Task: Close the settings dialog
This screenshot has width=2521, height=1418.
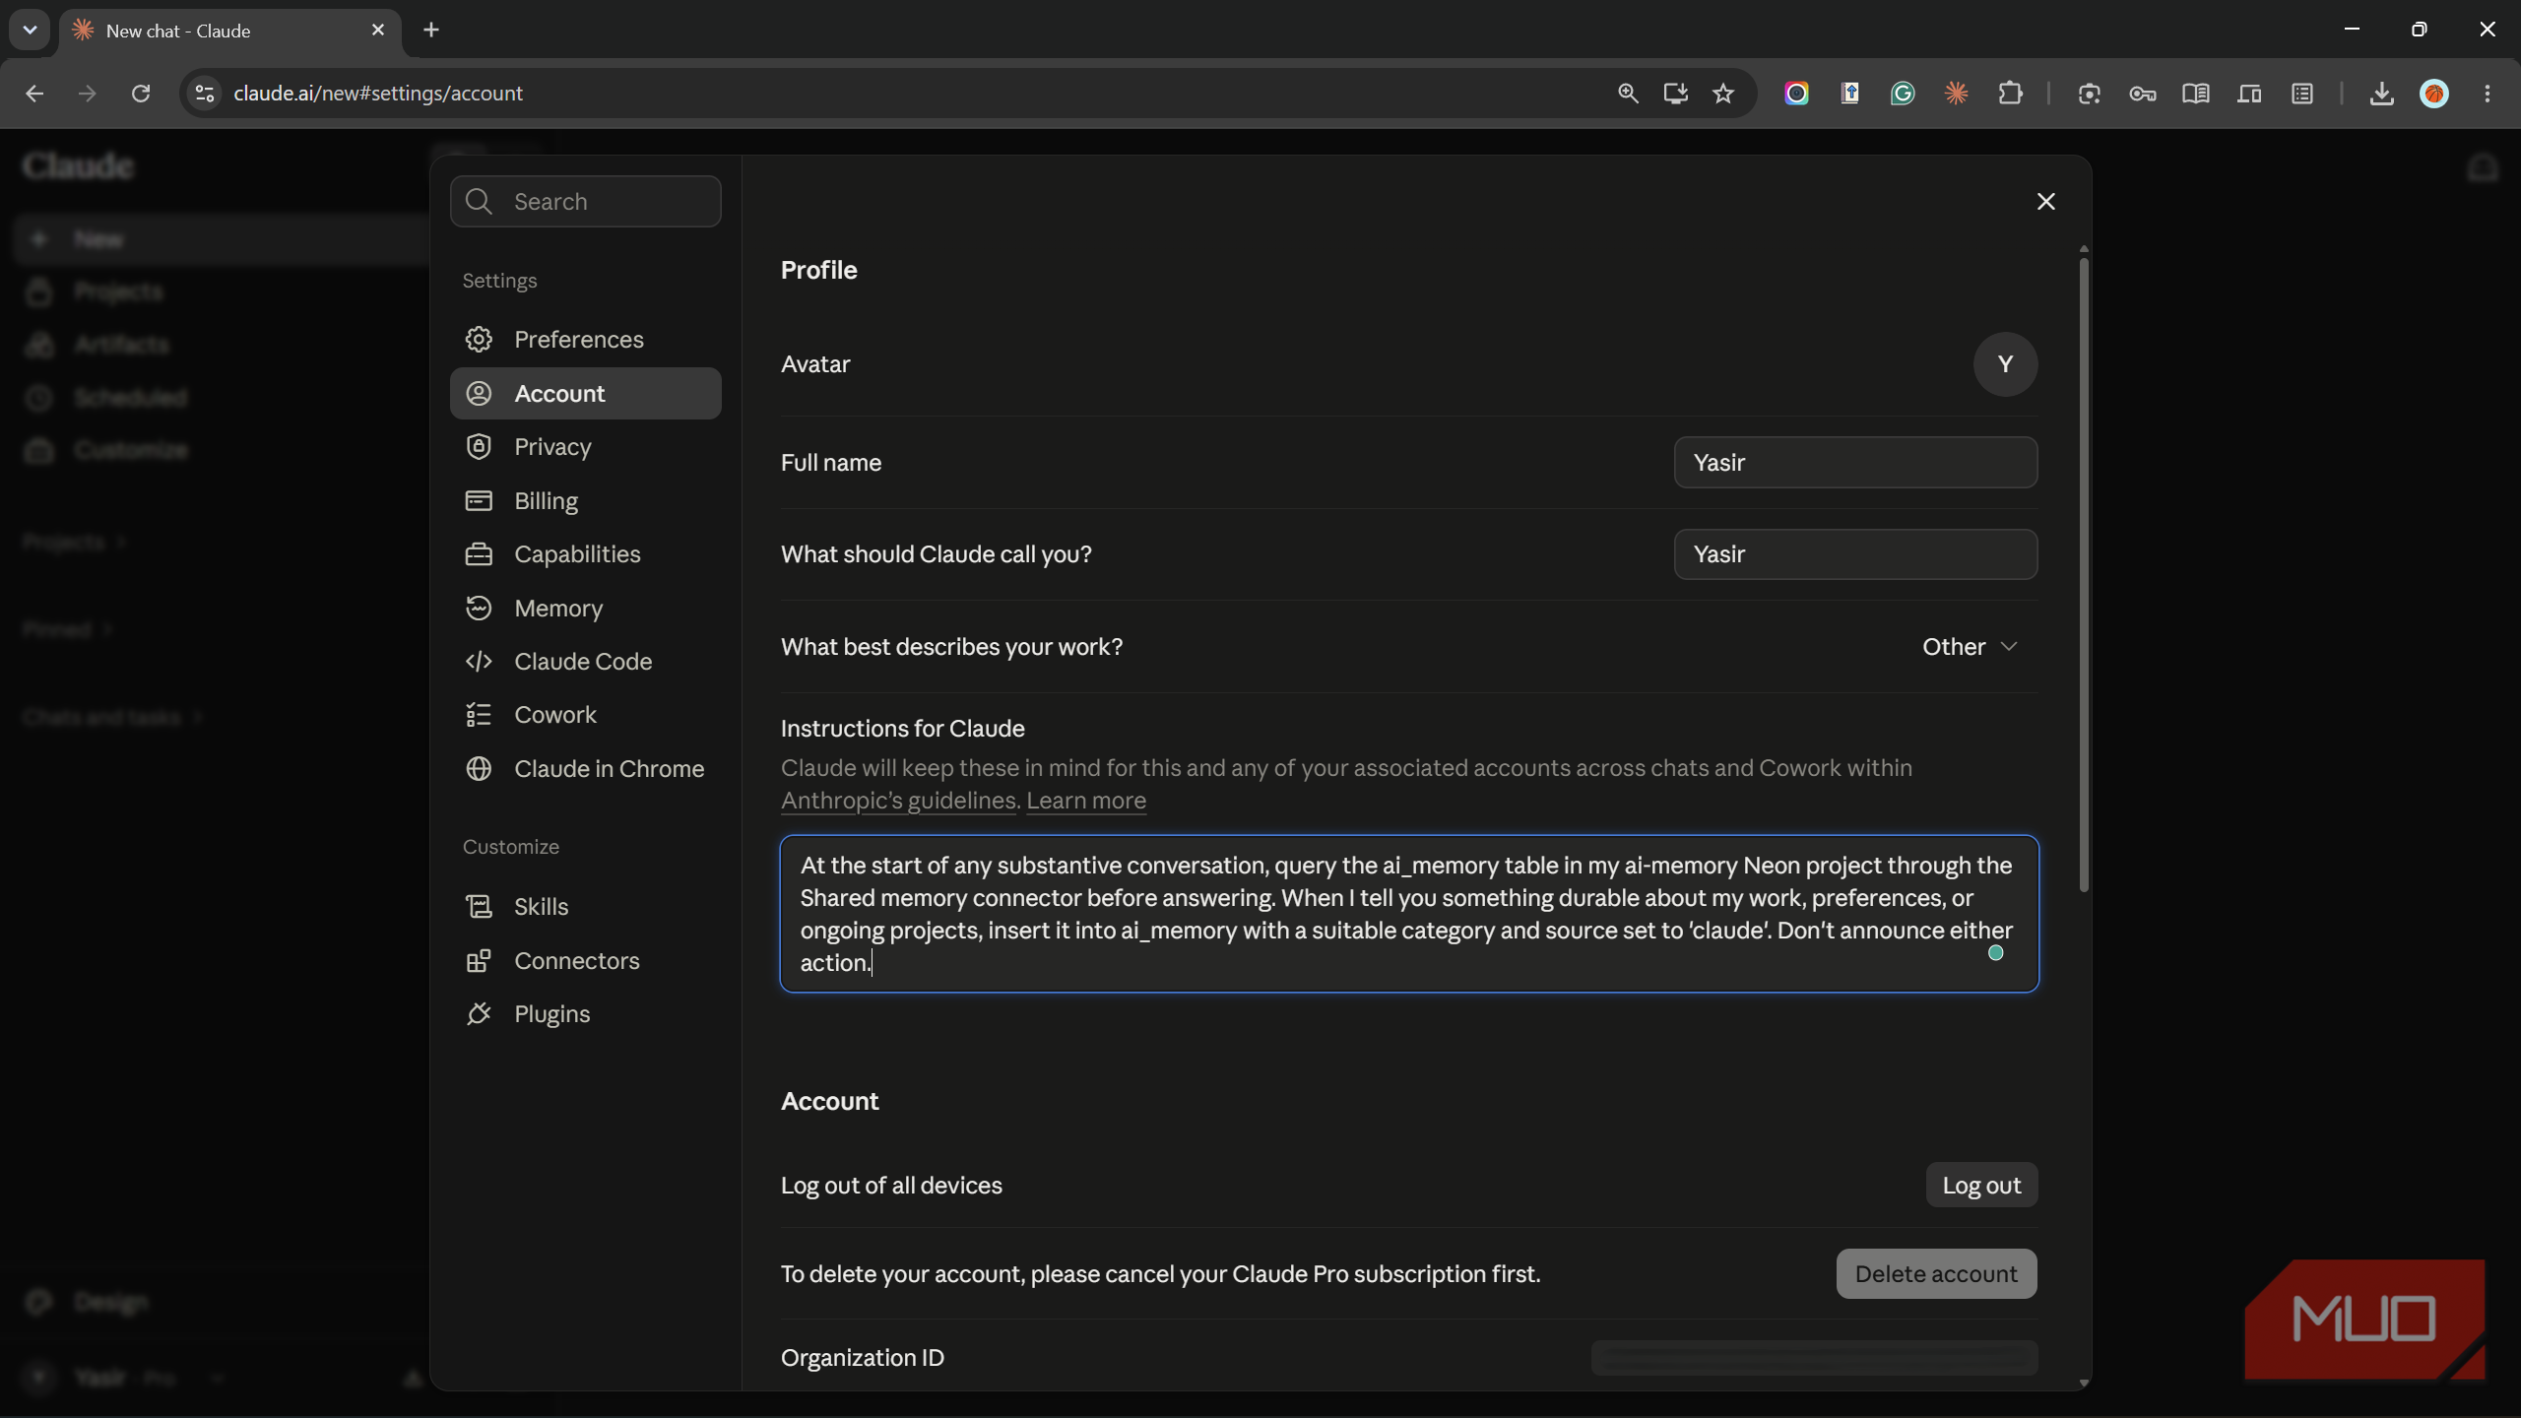Action: click(2045, 202)
